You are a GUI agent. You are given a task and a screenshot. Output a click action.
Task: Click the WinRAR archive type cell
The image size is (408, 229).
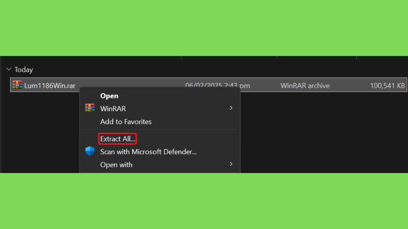pyautogui.click(x=305, y=85)
